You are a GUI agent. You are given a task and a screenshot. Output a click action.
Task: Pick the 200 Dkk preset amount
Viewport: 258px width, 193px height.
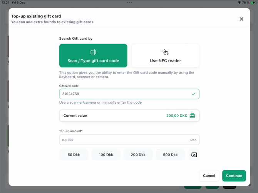point(138,155)
